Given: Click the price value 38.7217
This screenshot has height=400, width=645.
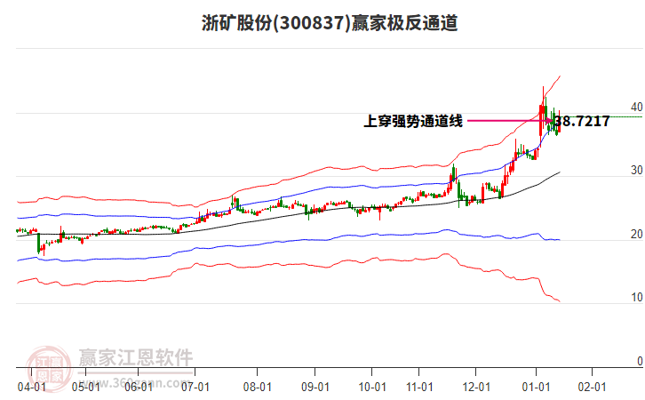Looking at the screenshot, I should tap(582, 121).
